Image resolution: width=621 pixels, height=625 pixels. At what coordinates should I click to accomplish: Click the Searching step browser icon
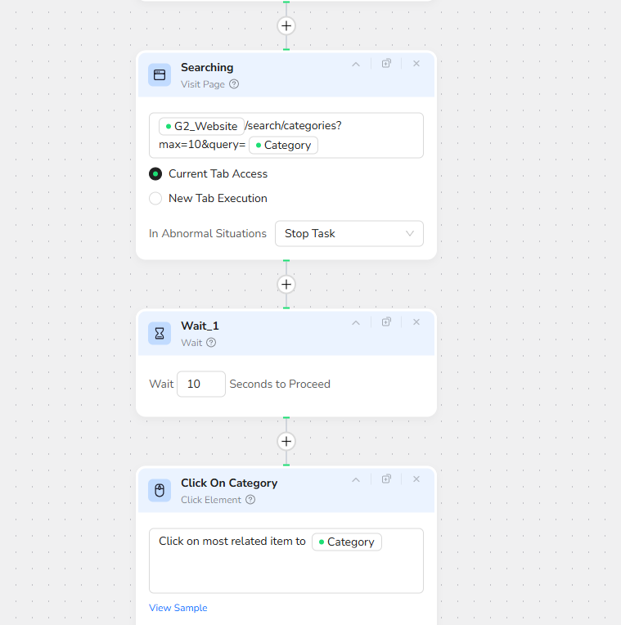[160, 74]
